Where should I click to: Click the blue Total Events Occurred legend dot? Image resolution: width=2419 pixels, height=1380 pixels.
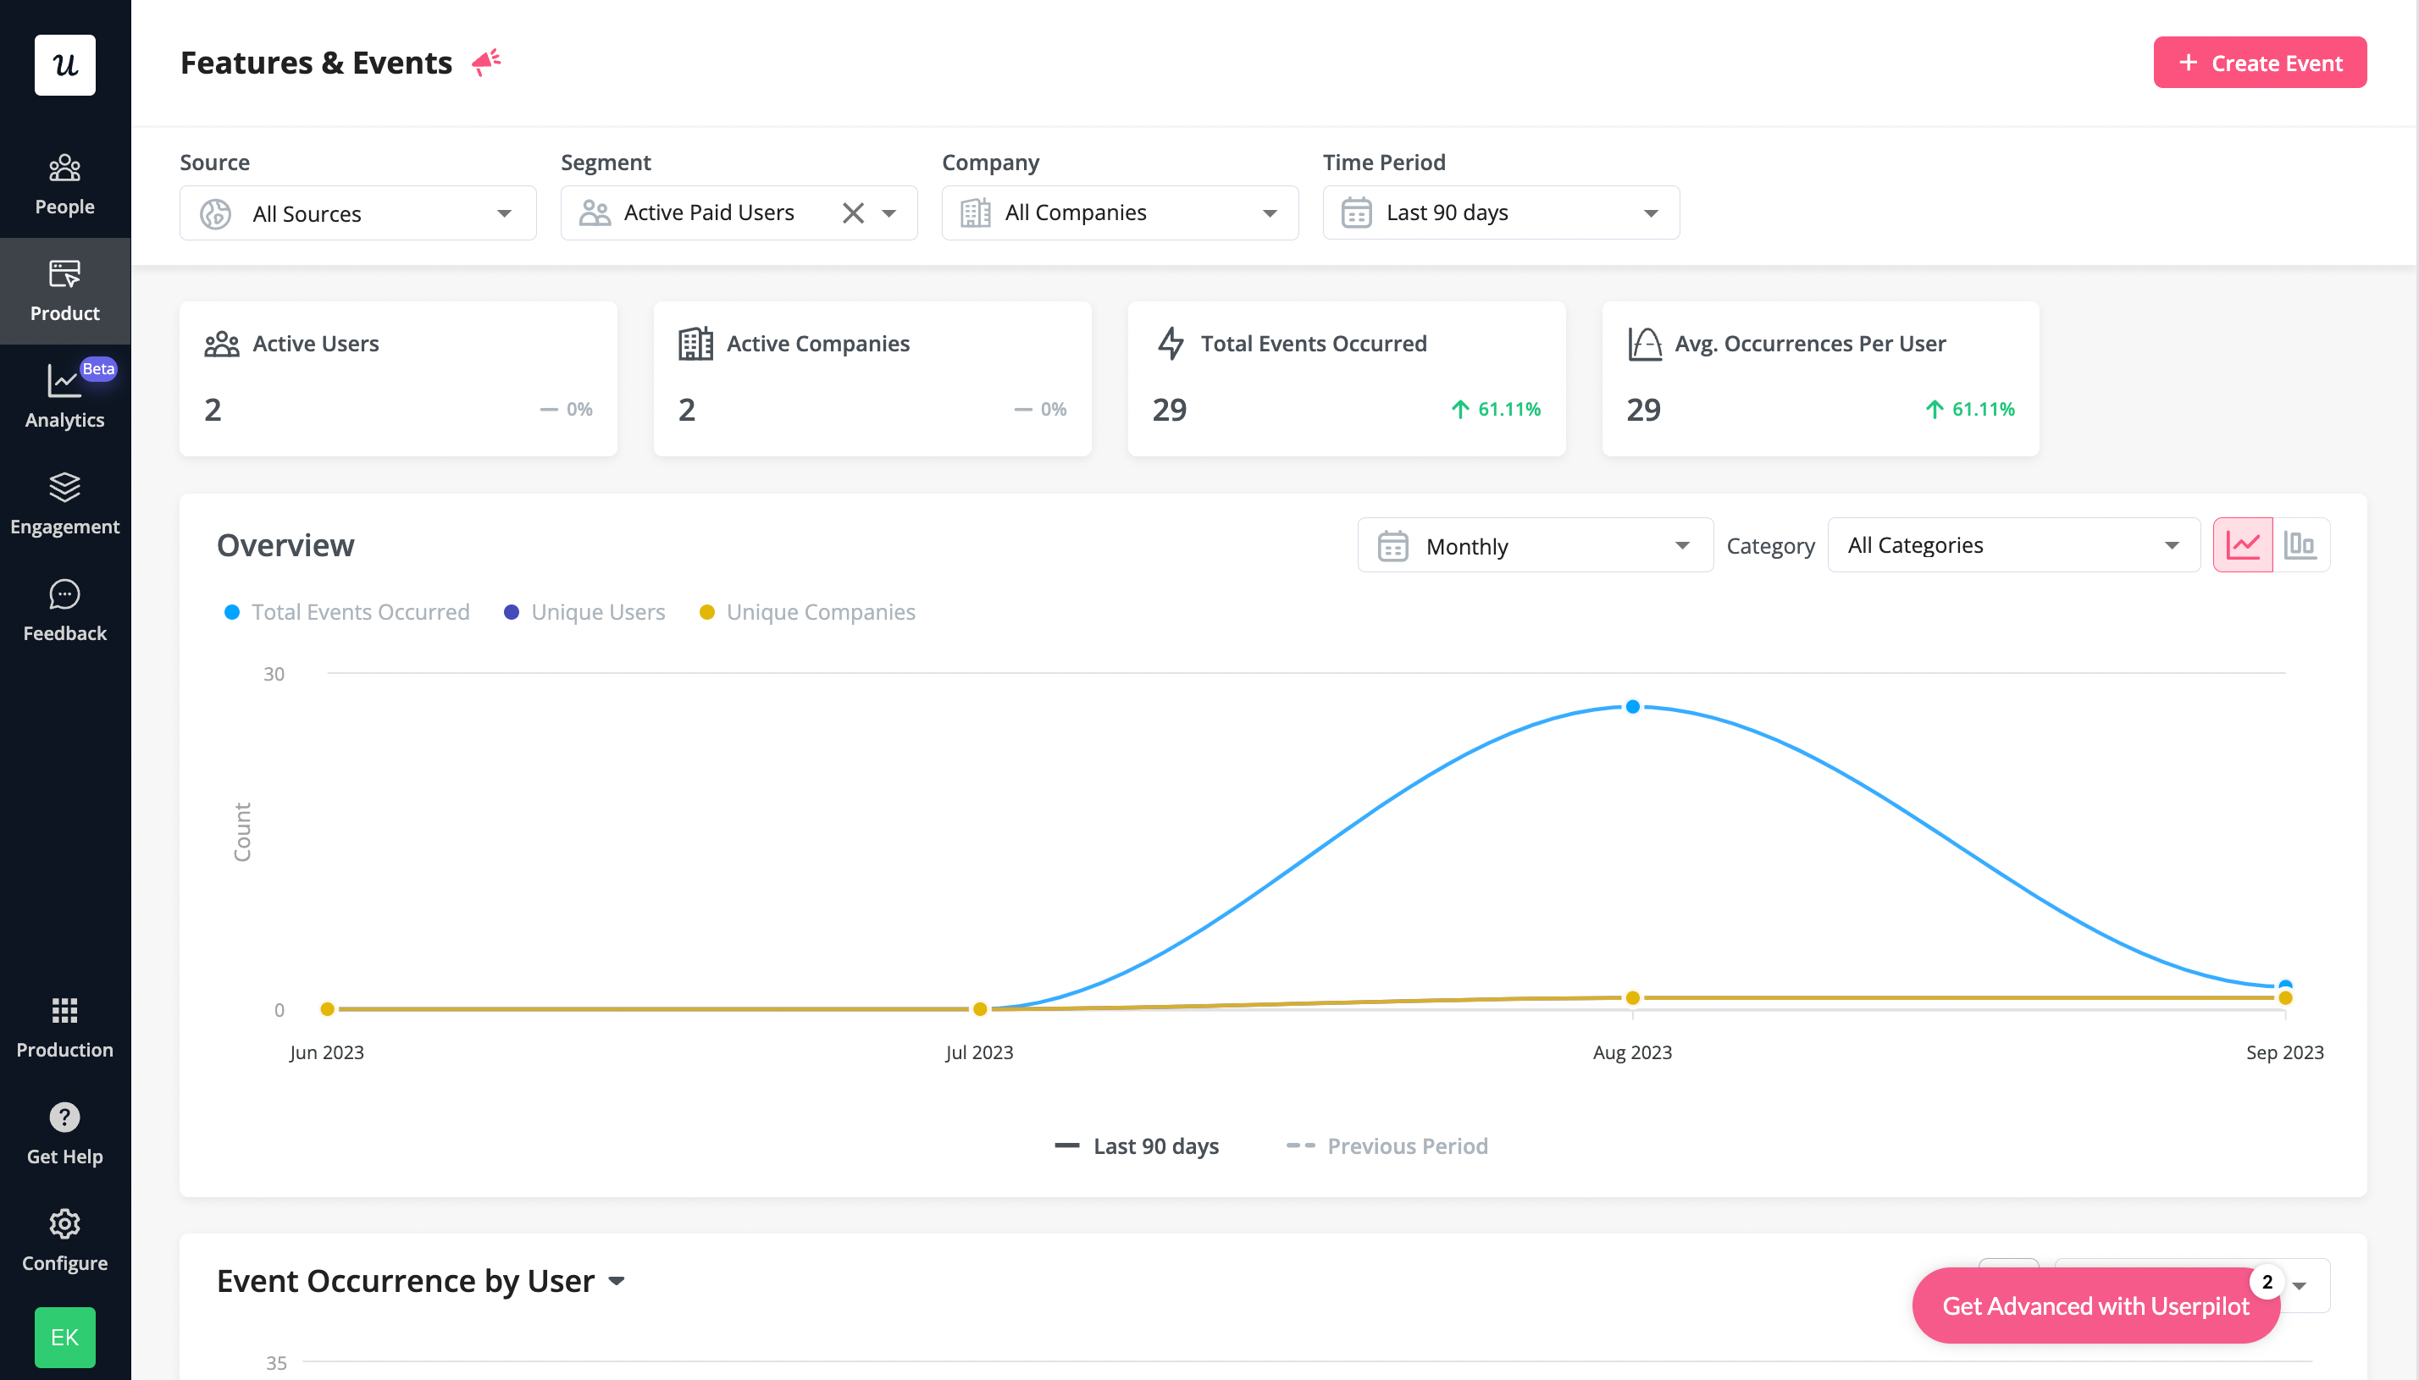232,611
